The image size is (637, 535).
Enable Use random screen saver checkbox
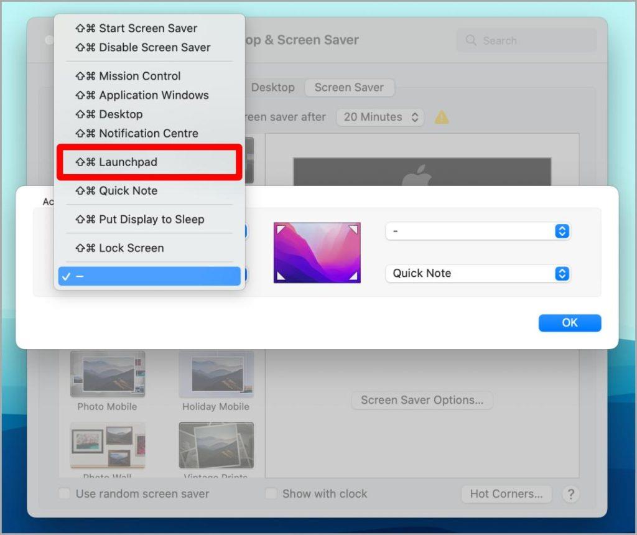[64, 493]
